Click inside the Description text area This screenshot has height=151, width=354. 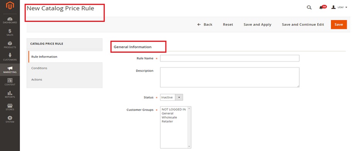tap(229, 77)
